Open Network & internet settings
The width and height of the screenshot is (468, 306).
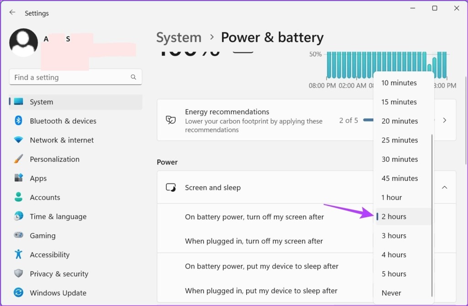[x=61, y=140]
